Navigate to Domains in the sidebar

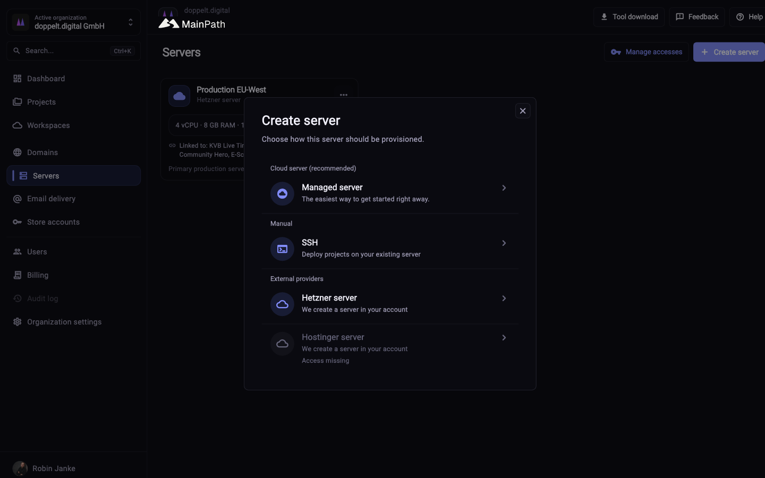(x=73, y=152)
